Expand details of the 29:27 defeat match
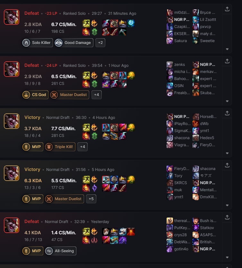This screenshot has height=268, width=242. [x=227, y=49]
